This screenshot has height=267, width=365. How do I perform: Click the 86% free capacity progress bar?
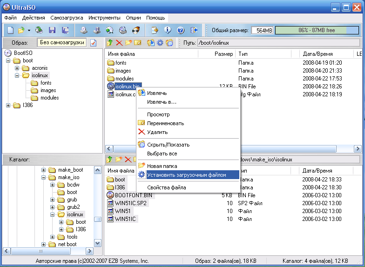tap(317, 30)
